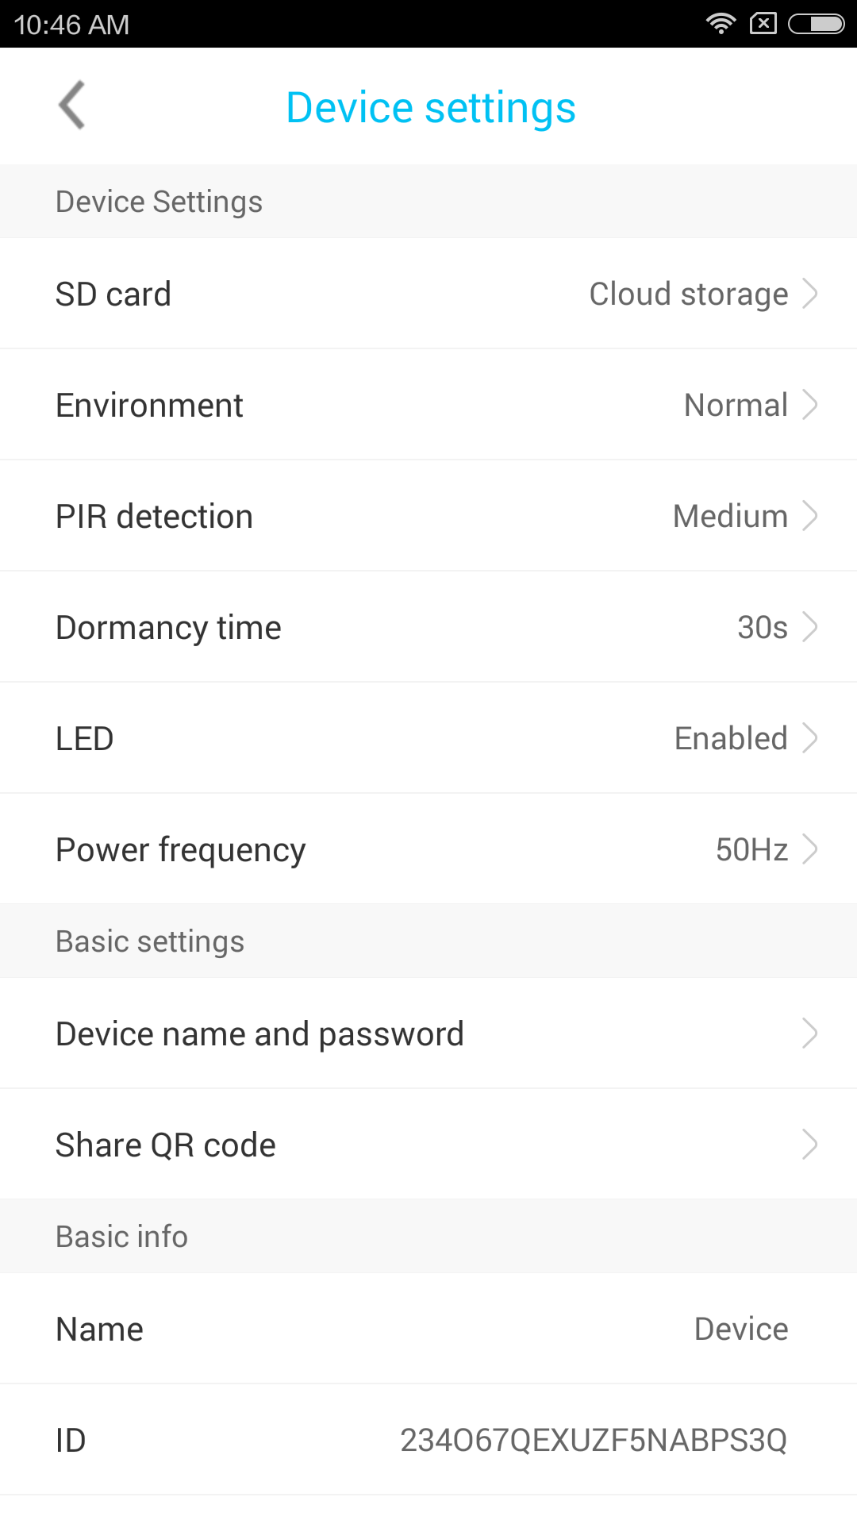Open Dormancy time options chevron
This screenshot has height=1524, width=857.
[809, 627]
